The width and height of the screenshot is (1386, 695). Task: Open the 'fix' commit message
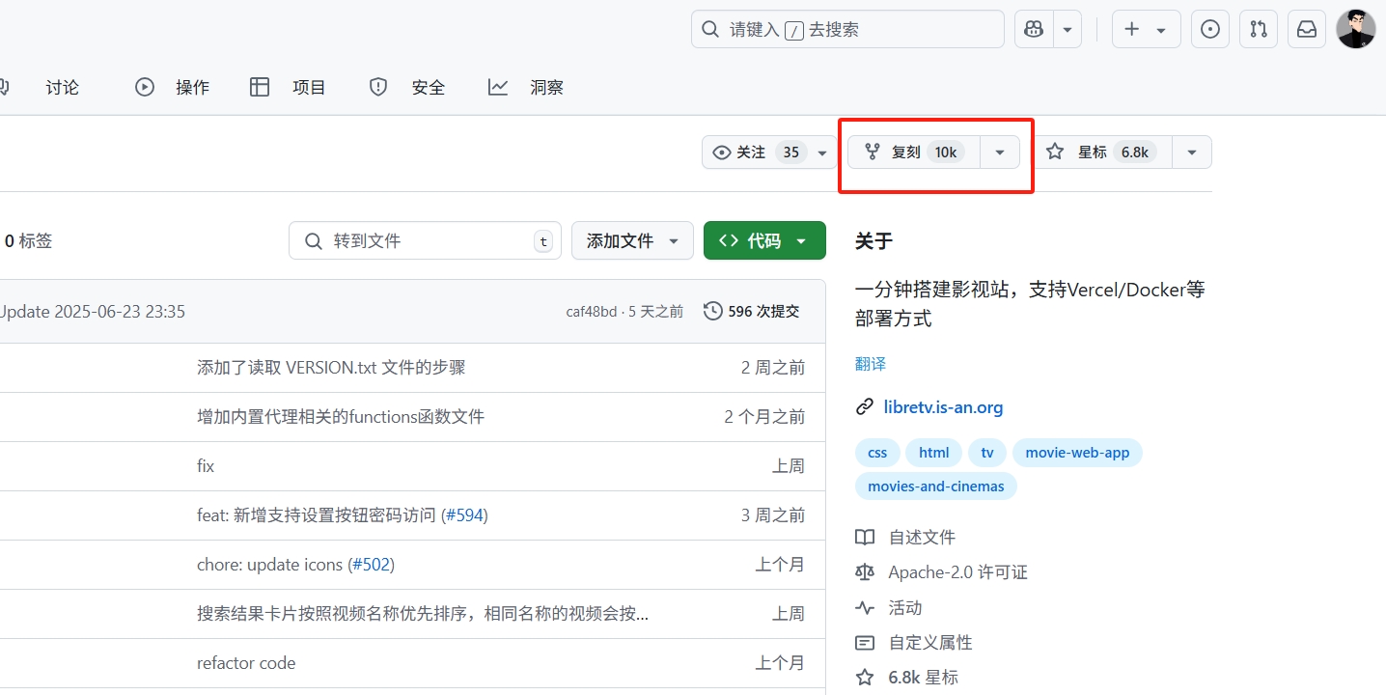click(206, 466)
